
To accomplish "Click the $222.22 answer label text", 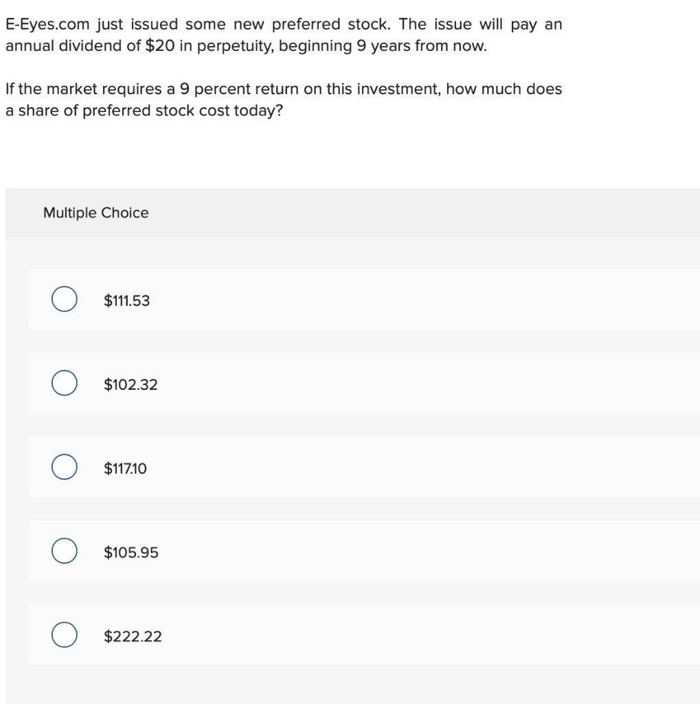I will [133, 636].
